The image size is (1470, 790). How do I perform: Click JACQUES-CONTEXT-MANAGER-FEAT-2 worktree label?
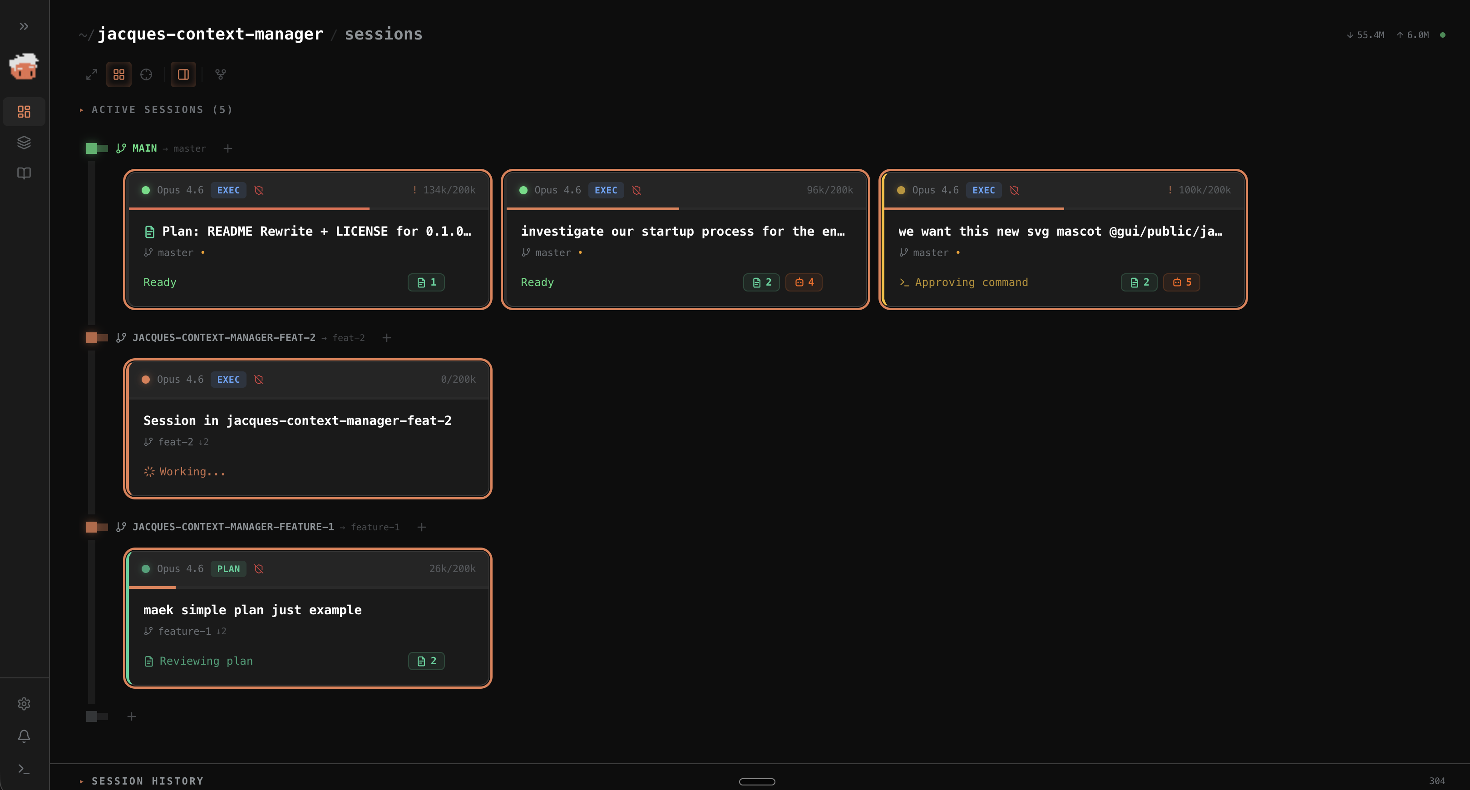click(224, 338)
